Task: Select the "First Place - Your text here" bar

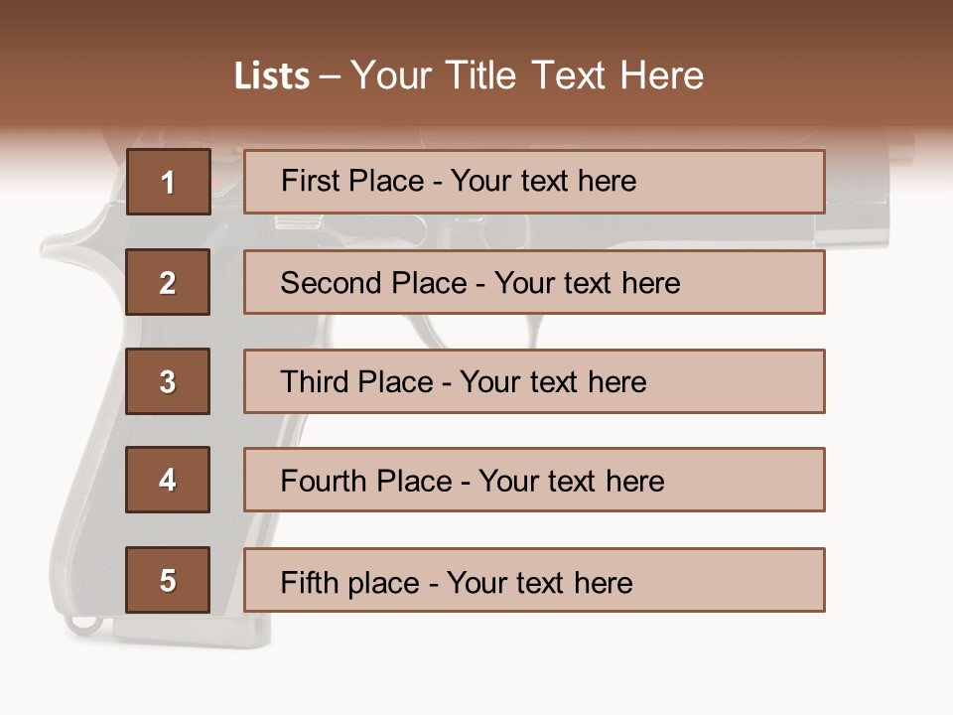Action: 534,182
